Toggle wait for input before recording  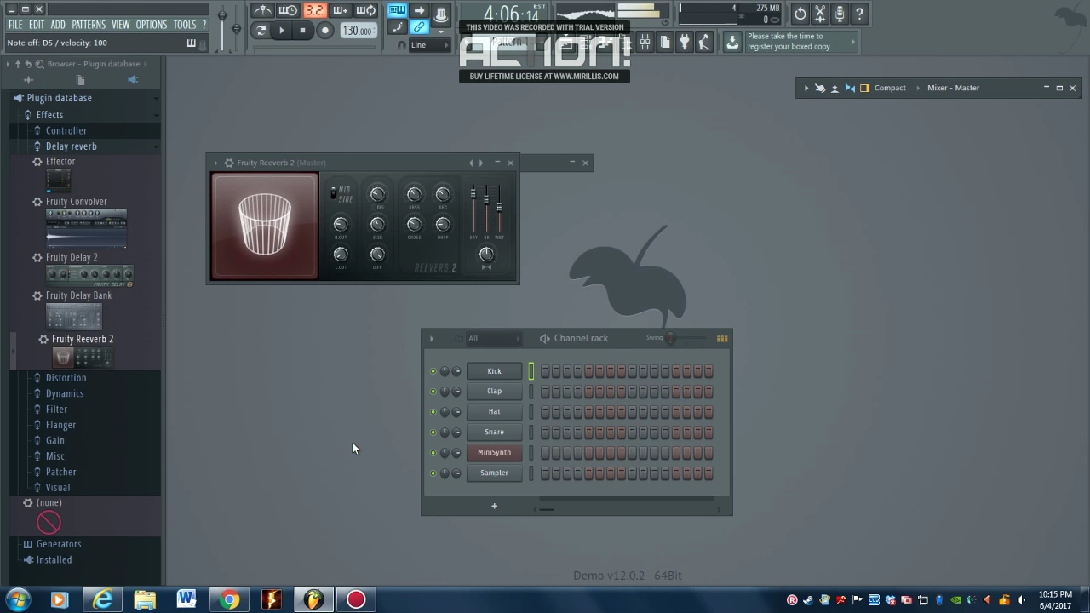coord(289,10)
